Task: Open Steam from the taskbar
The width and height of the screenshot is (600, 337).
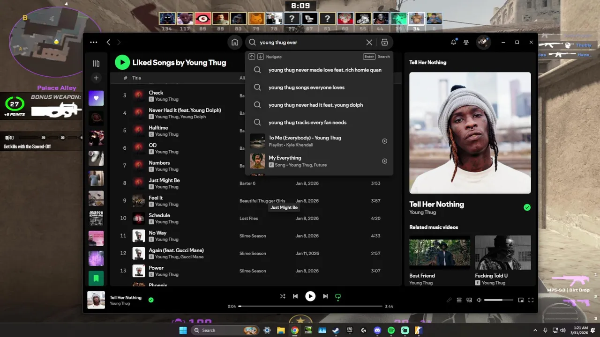Action: point(336,330)
